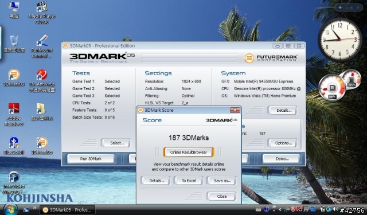Click the Online ResultBrowser button
Image resolution: width=367 pixels, height=215 pixels.
pyautogui.click(x=189, y=152)
